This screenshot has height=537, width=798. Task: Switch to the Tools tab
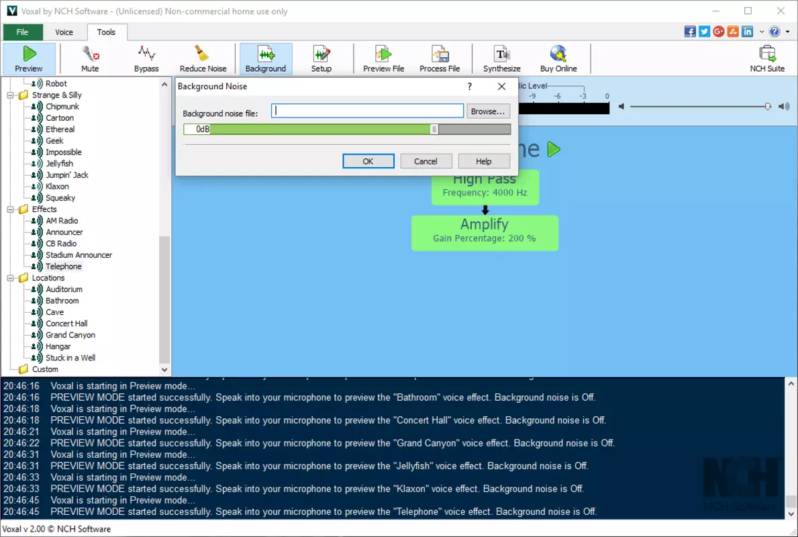106,32
